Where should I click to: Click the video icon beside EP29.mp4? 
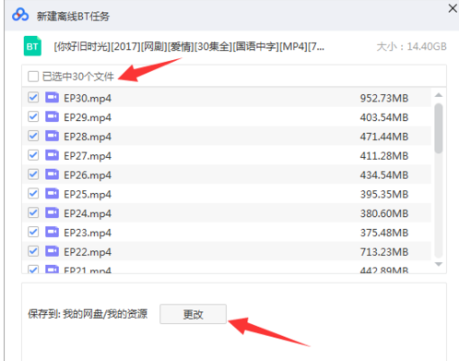point(52,116)
